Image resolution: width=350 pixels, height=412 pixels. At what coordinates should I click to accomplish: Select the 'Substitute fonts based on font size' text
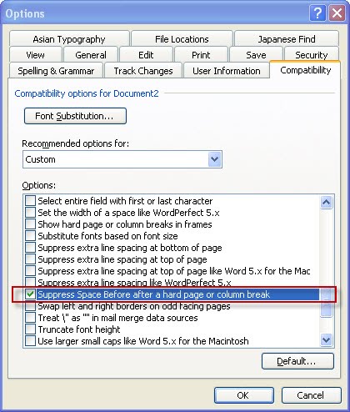point(107,236)
